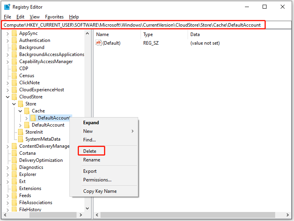Viewport: 294px width, 221px height.
Task: Open the Edit menu
Action: click(x=20, y=17)
